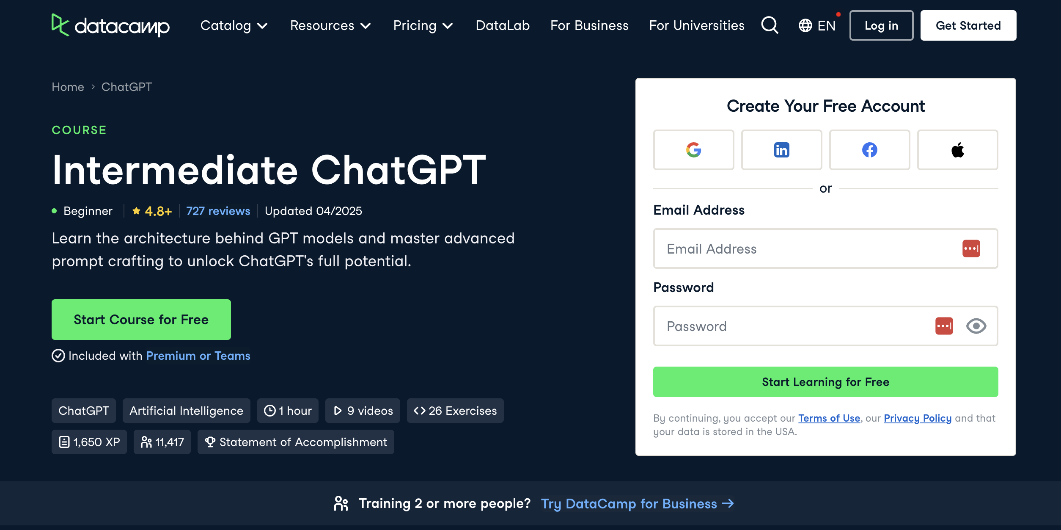
Task: Select For Universities in the navigation
Action: click(696, 25)
